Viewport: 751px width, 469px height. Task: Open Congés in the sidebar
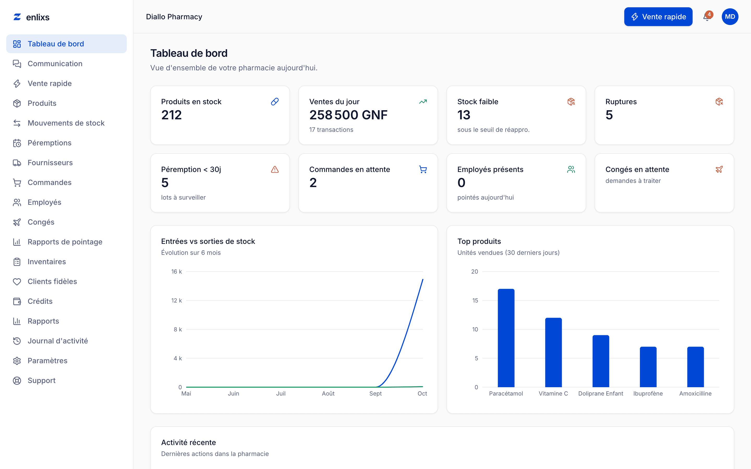(66, 222)
